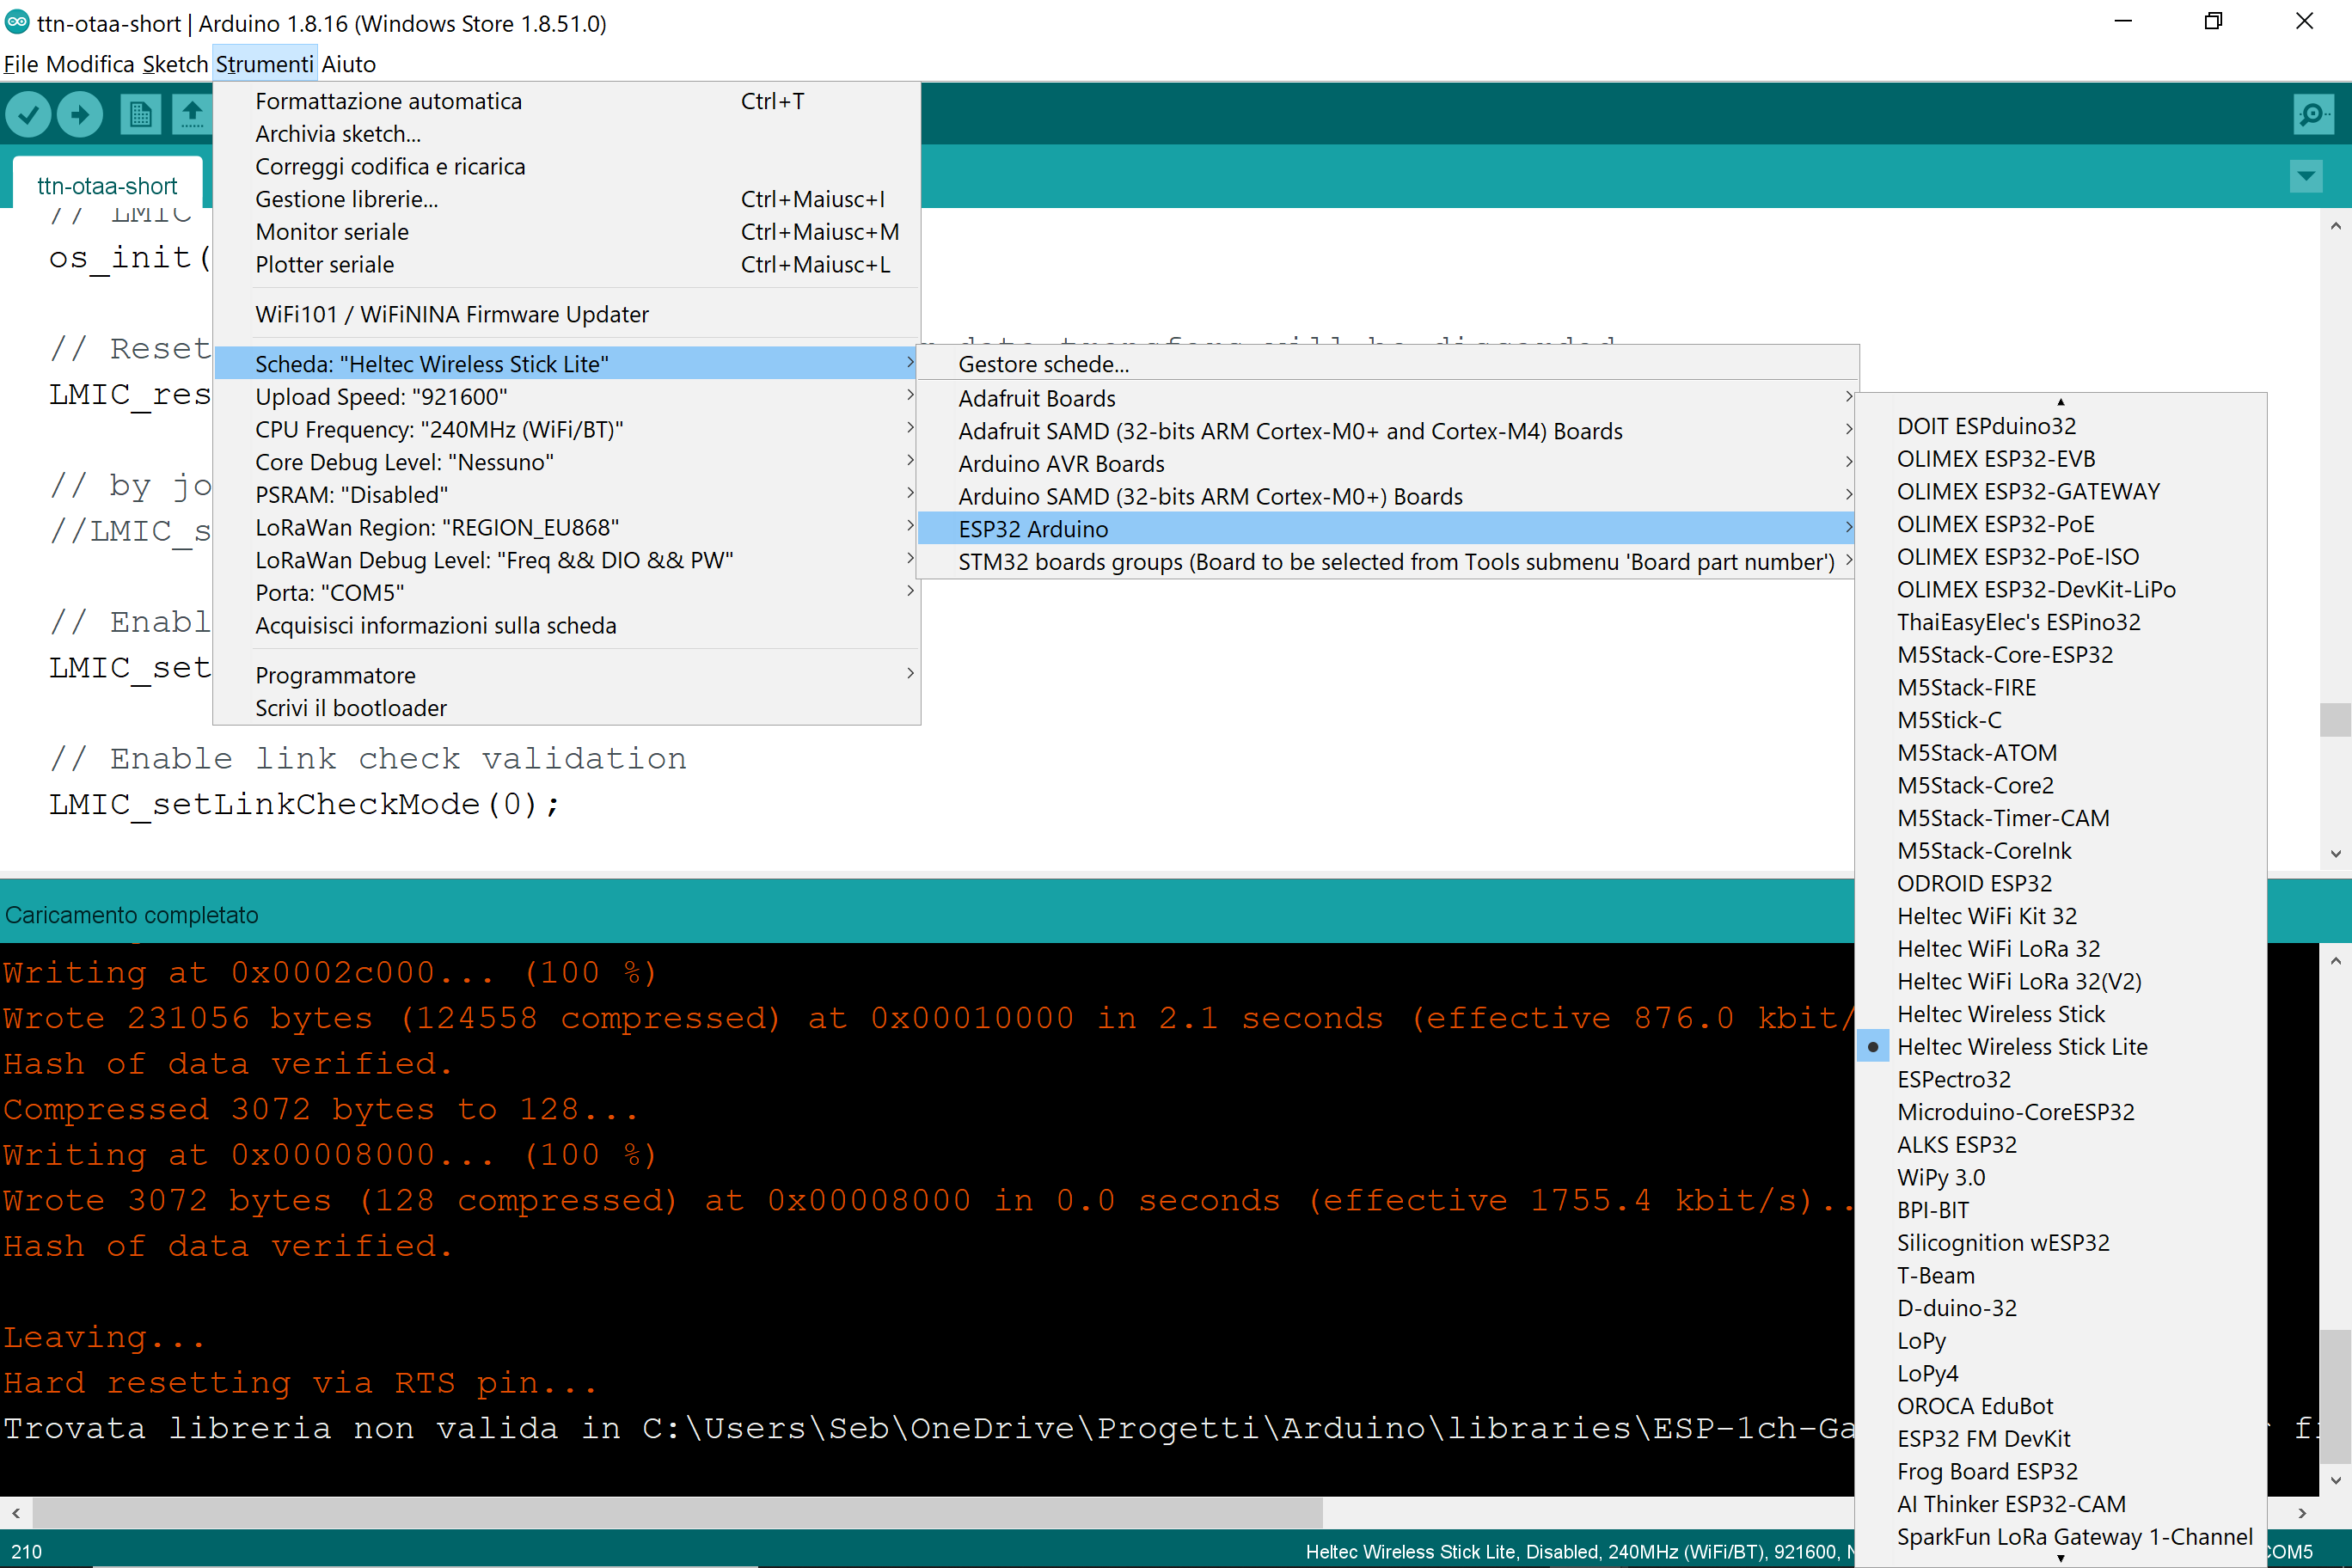The height and width of the screenshot is (1568, 2352).
Task: Select the Heltec Wireless Stick Lite radio
Action: pyautogui.click(x=1873, y=1046)
